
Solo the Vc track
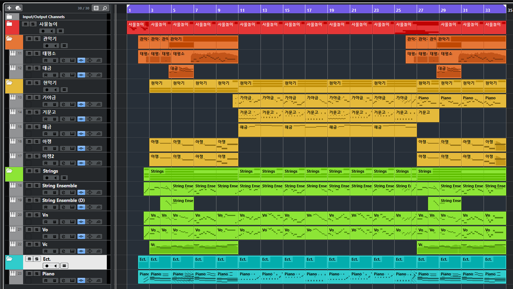pyautogui.click(x=36, y=244)
